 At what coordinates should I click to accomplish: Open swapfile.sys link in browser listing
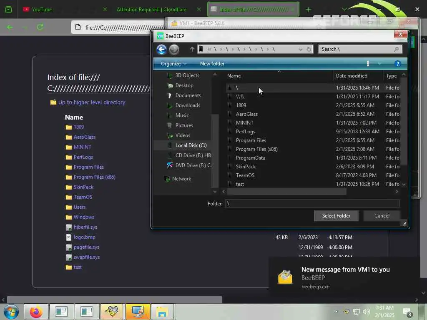pos(87,257)
